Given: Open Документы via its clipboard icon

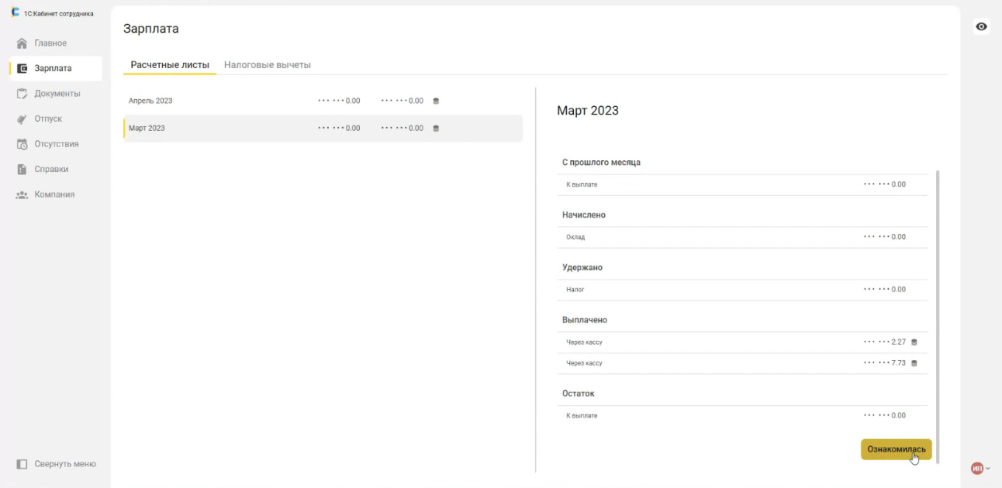Looking at the screenshot, I should tap(22, 94).
